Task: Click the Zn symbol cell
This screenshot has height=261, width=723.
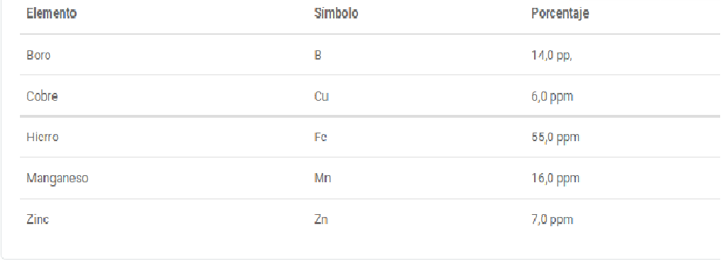Action: click(321, 220)
